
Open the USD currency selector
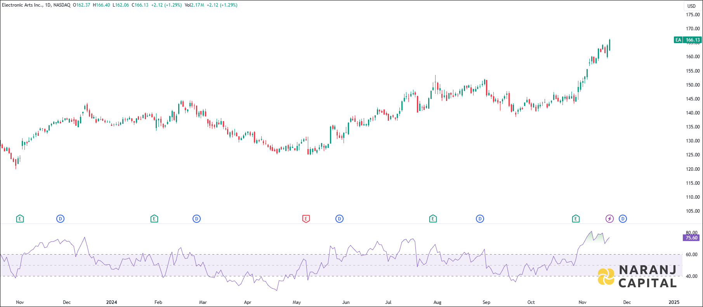point(691,6)
